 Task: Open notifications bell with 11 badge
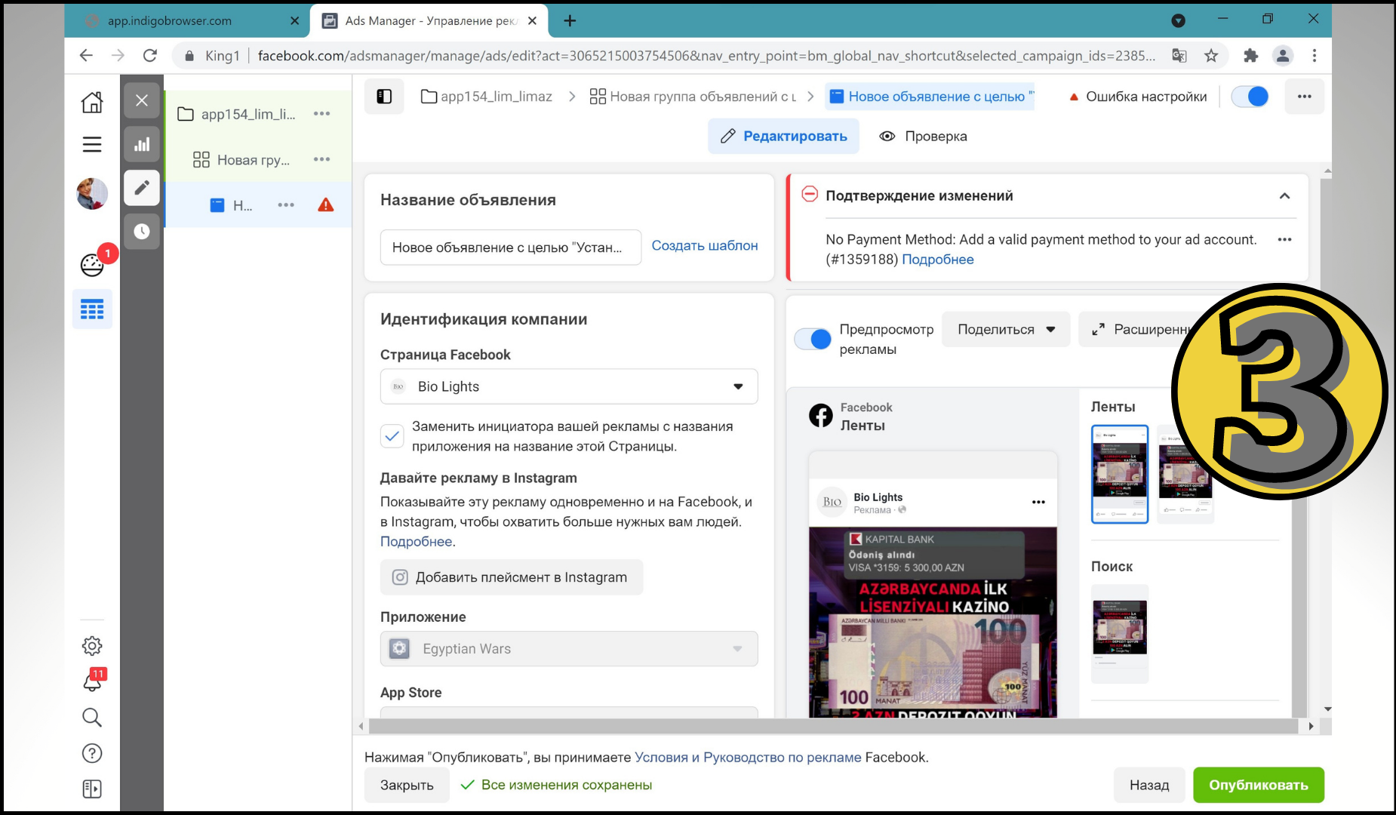click(92, 681)
